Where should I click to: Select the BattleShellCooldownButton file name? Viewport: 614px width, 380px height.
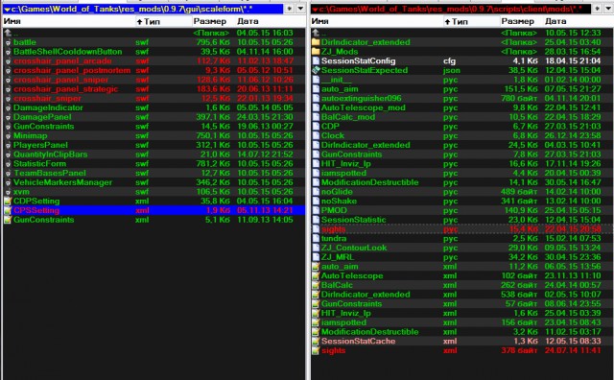(68, 52)
